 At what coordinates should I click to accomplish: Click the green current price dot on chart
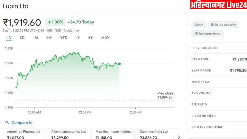(119, 64)
